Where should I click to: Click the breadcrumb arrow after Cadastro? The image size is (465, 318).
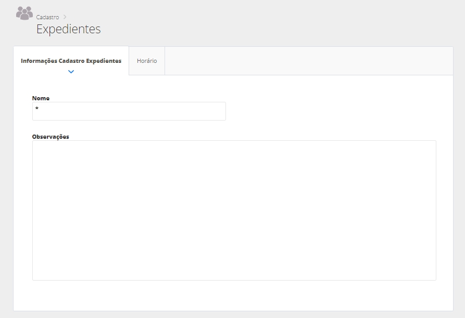pyautogui.click(x=65, y=17)
